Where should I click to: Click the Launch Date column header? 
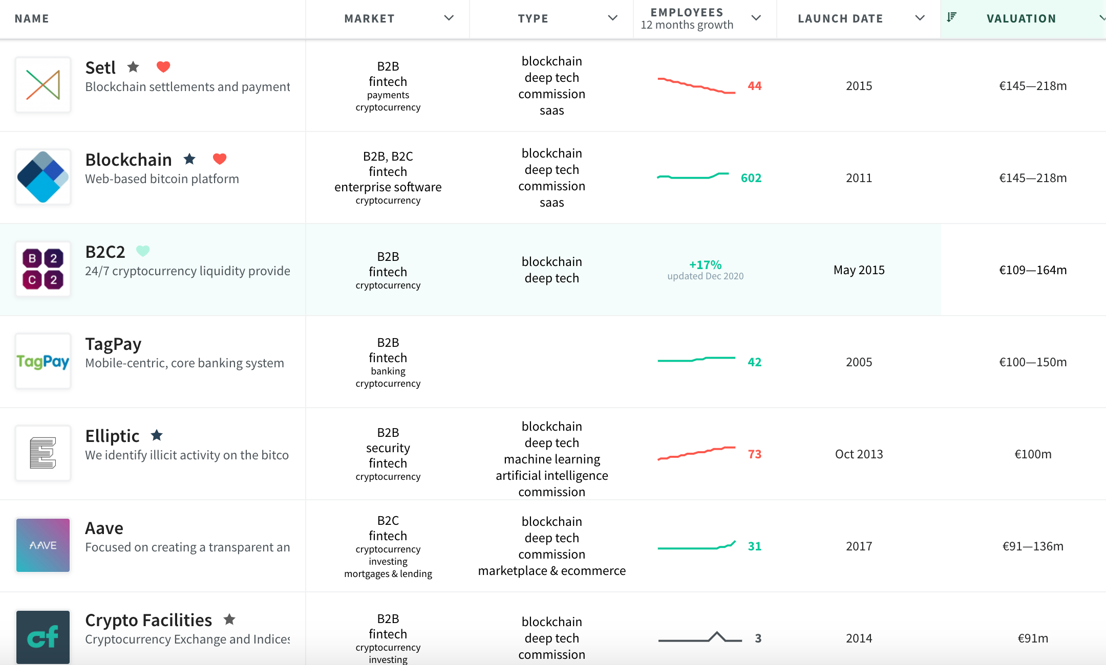point(840,18)
